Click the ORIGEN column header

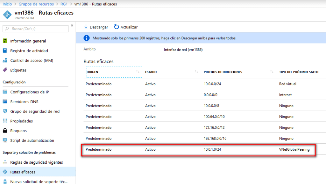114,72
